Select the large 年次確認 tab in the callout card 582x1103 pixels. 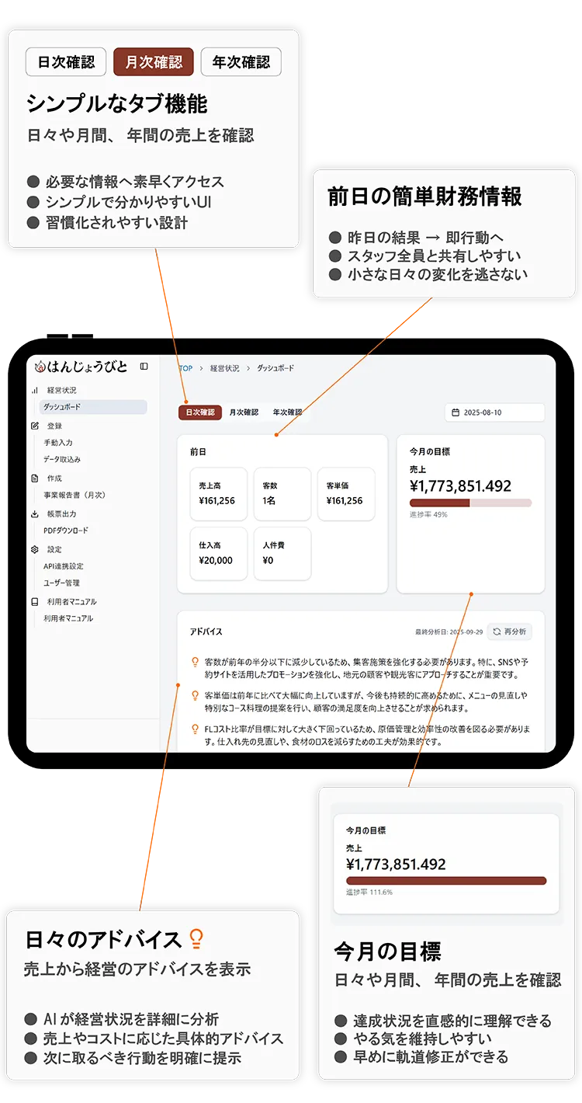click(x=241, y=62)
